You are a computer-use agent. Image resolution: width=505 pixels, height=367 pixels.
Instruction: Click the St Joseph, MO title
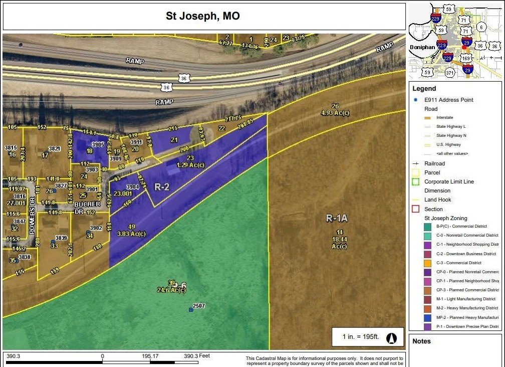tap(203, 16)
